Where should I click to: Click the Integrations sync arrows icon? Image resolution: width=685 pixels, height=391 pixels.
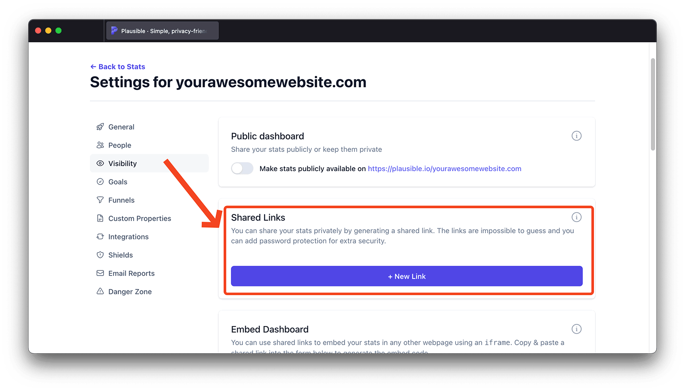pyautogui.click(x=100, y=237)
